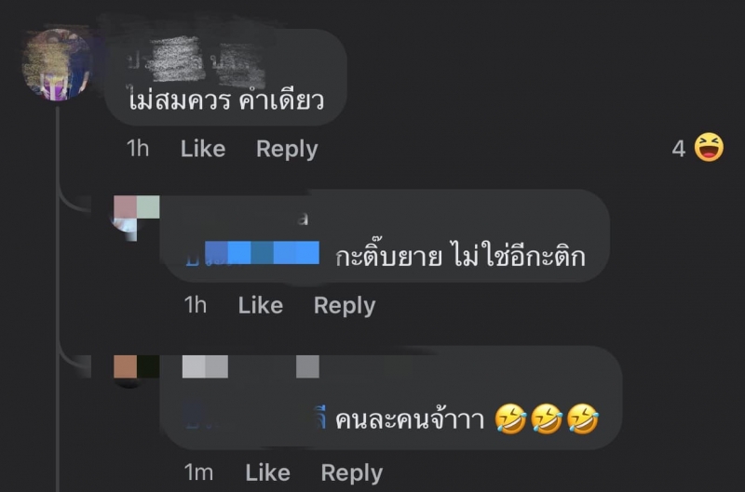Open the blurred author name of the top comment
745x492 pixels.
click(196, 62)
